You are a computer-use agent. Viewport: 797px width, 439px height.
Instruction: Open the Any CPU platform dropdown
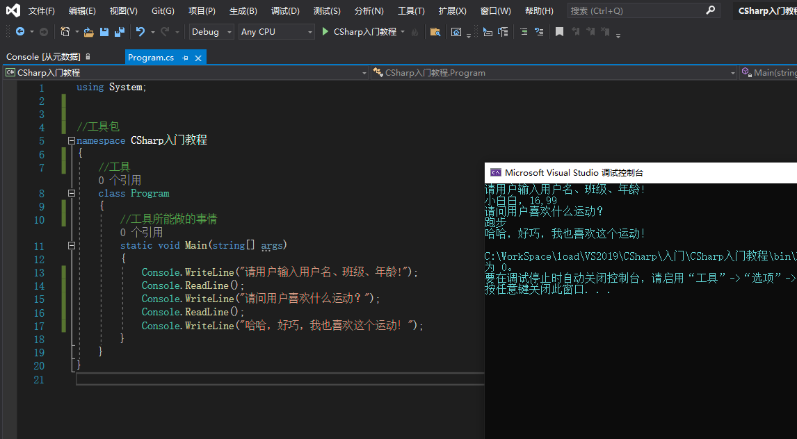tap(277, 31)
